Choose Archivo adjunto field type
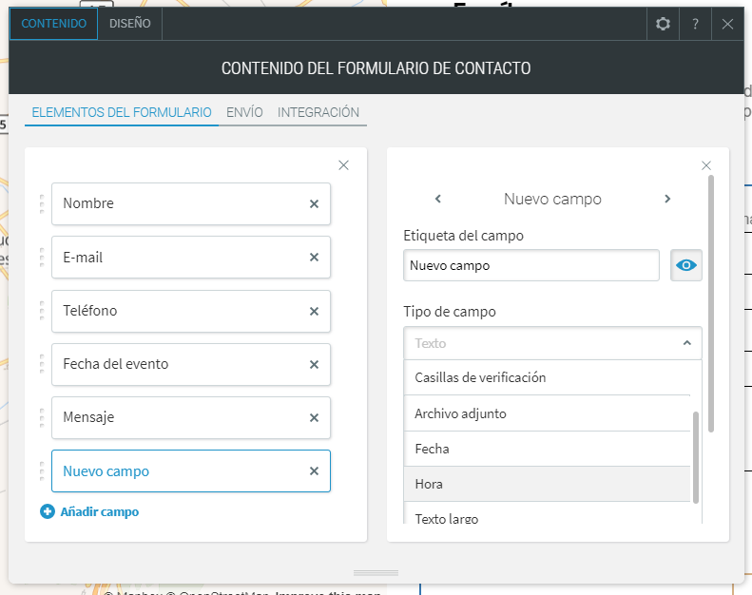Viewport: 752px width, 595px height. coord(547,413)
